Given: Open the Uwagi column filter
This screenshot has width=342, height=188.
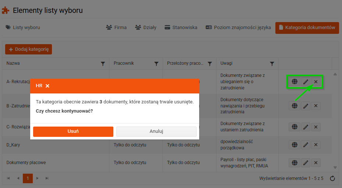Looking at the screenshot, I should coord(272,64).
